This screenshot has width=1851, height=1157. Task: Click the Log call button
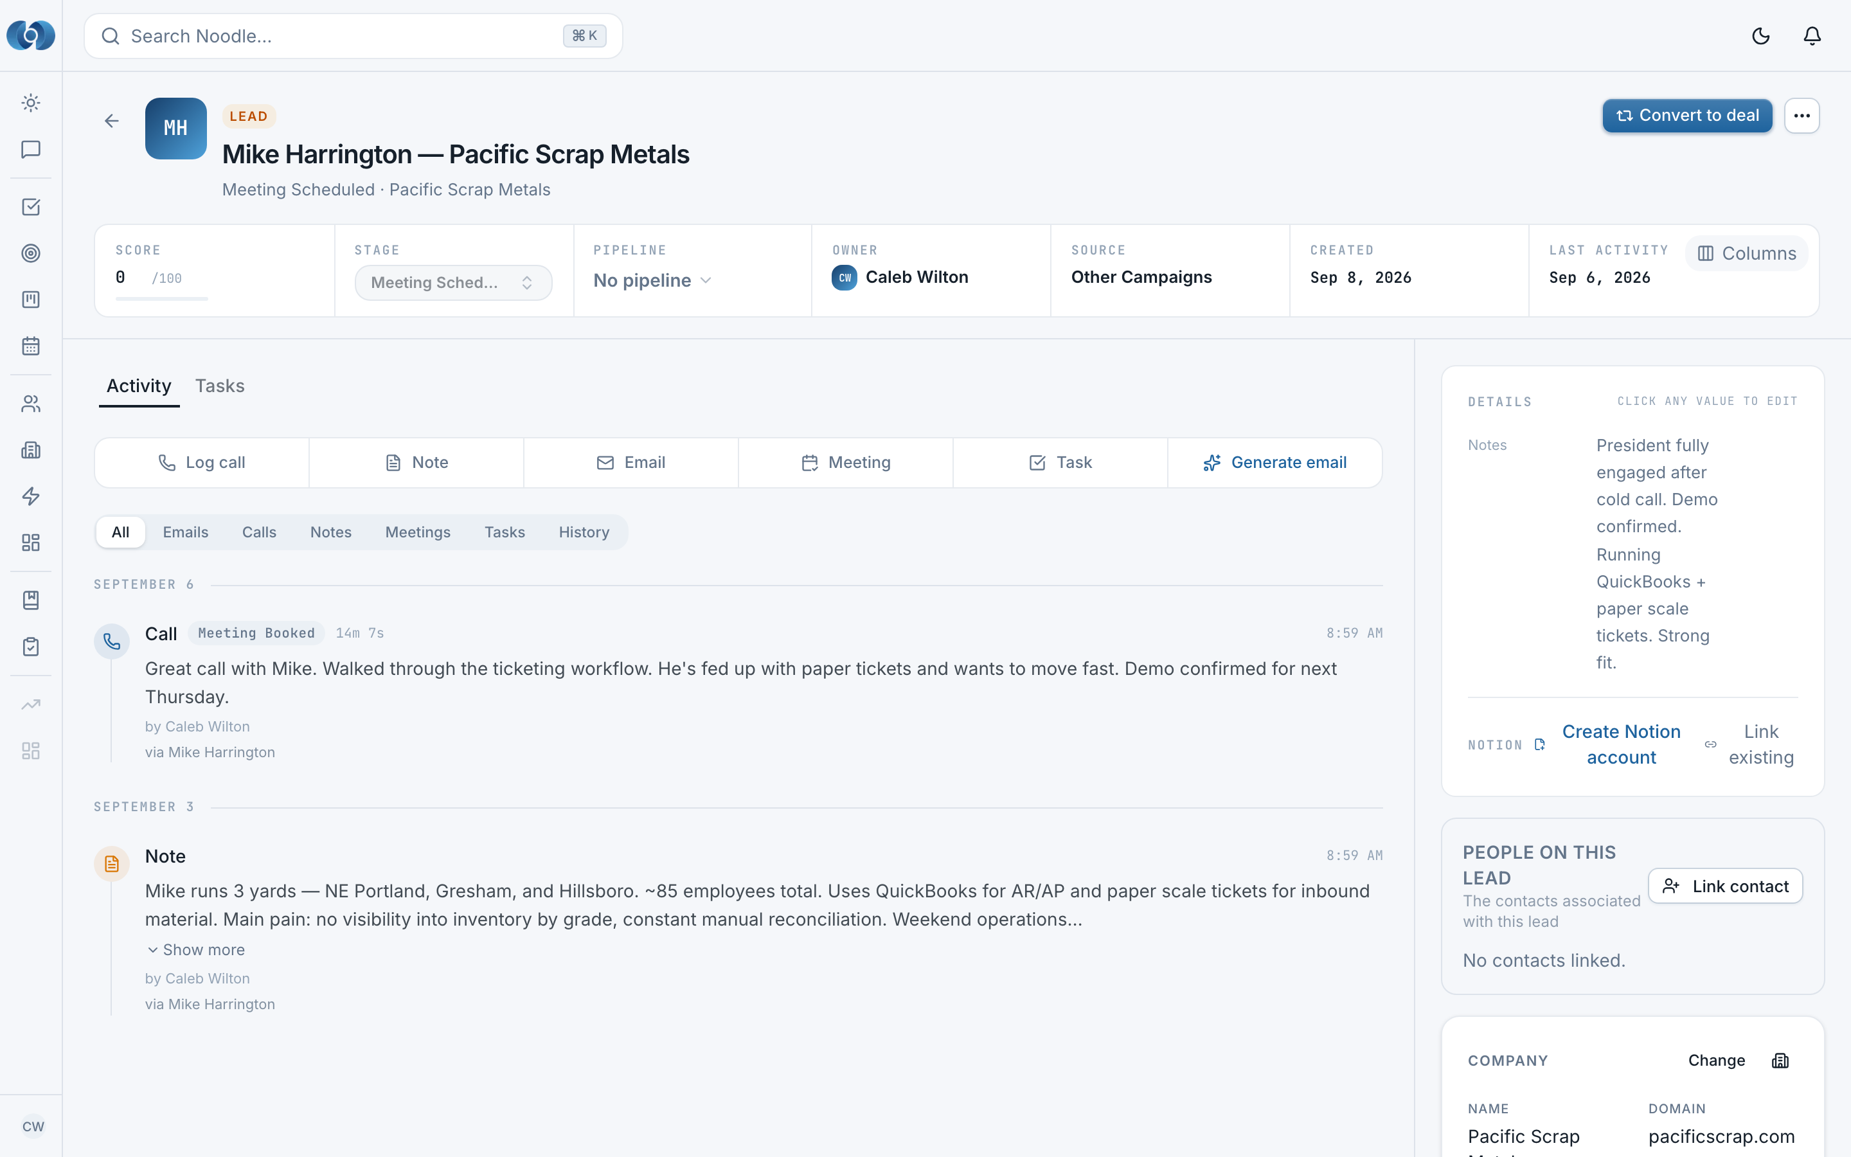202,462
